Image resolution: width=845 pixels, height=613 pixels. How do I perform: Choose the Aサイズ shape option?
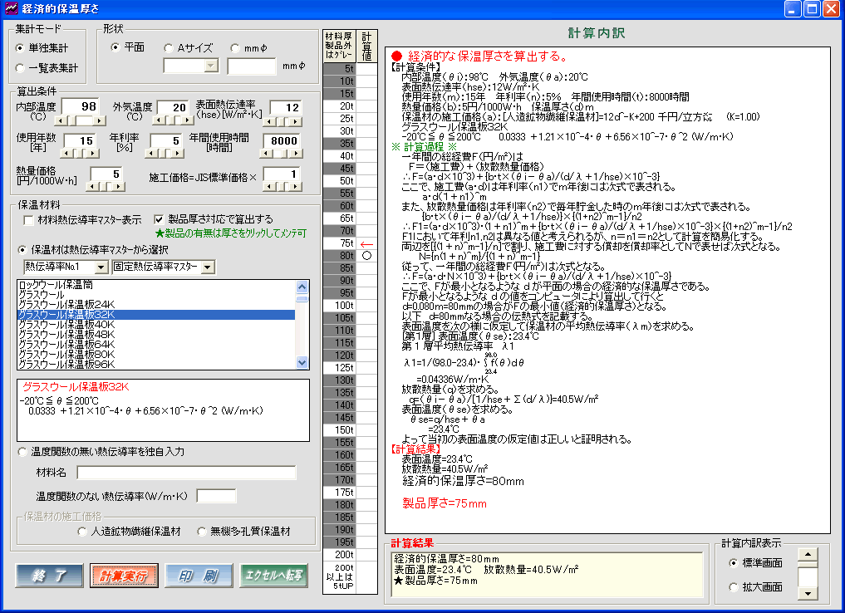click(169, 47)
